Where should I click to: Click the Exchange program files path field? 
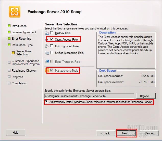coord(89,96)
